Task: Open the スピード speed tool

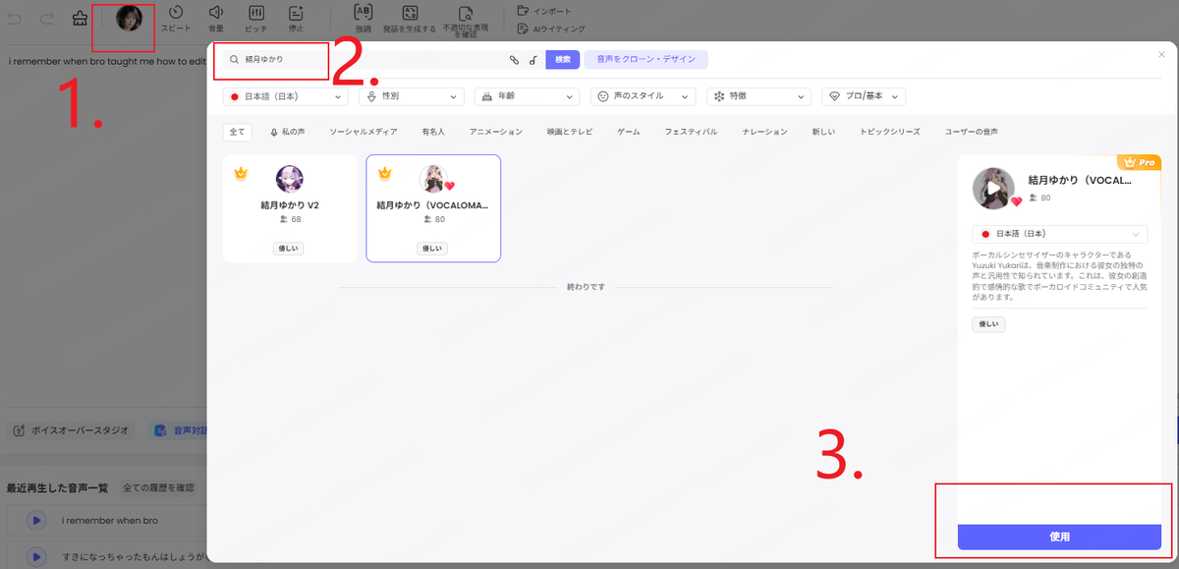Action: pos(176,19)
